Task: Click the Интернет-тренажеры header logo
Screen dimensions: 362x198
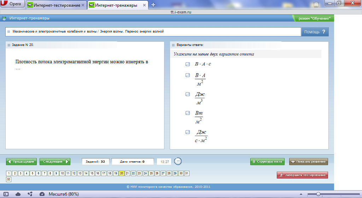Action: pos(4,18)
